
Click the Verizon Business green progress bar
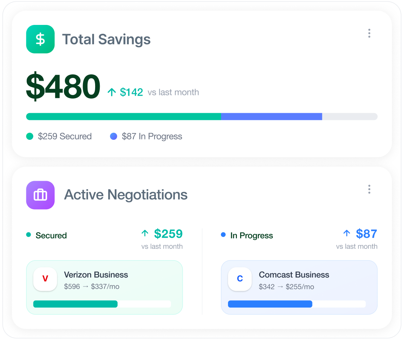[76, 304]
